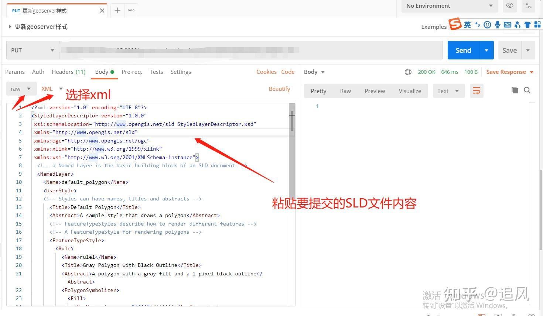Open the environment quick look eye icon
Image resolution: width=543 pixels, height=316 pixels.
(x=510, y=6)
